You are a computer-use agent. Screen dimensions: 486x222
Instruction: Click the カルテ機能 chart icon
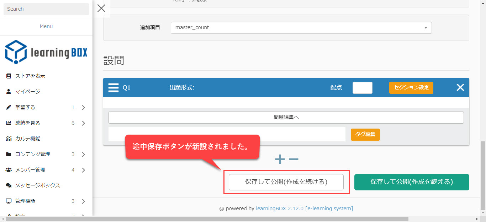(x=9, y=139)
